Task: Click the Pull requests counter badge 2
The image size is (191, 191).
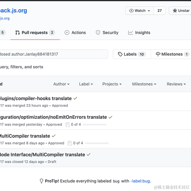Action: click(52, 33)
